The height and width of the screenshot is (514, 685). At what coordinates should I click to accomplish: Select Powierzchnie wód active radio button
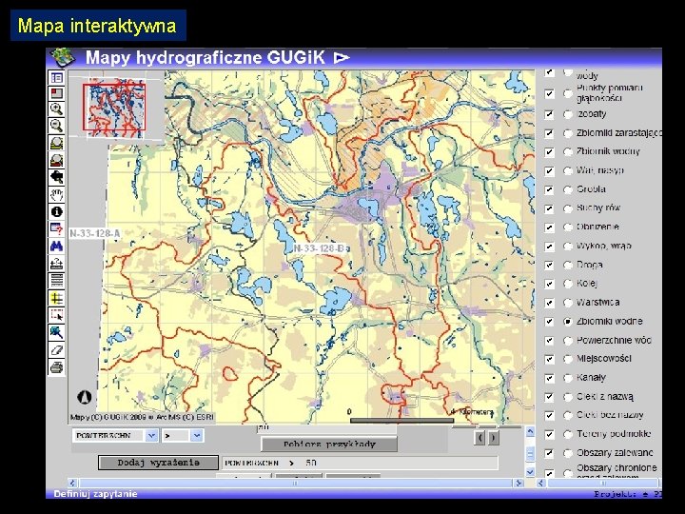click(x=567, y=340)
